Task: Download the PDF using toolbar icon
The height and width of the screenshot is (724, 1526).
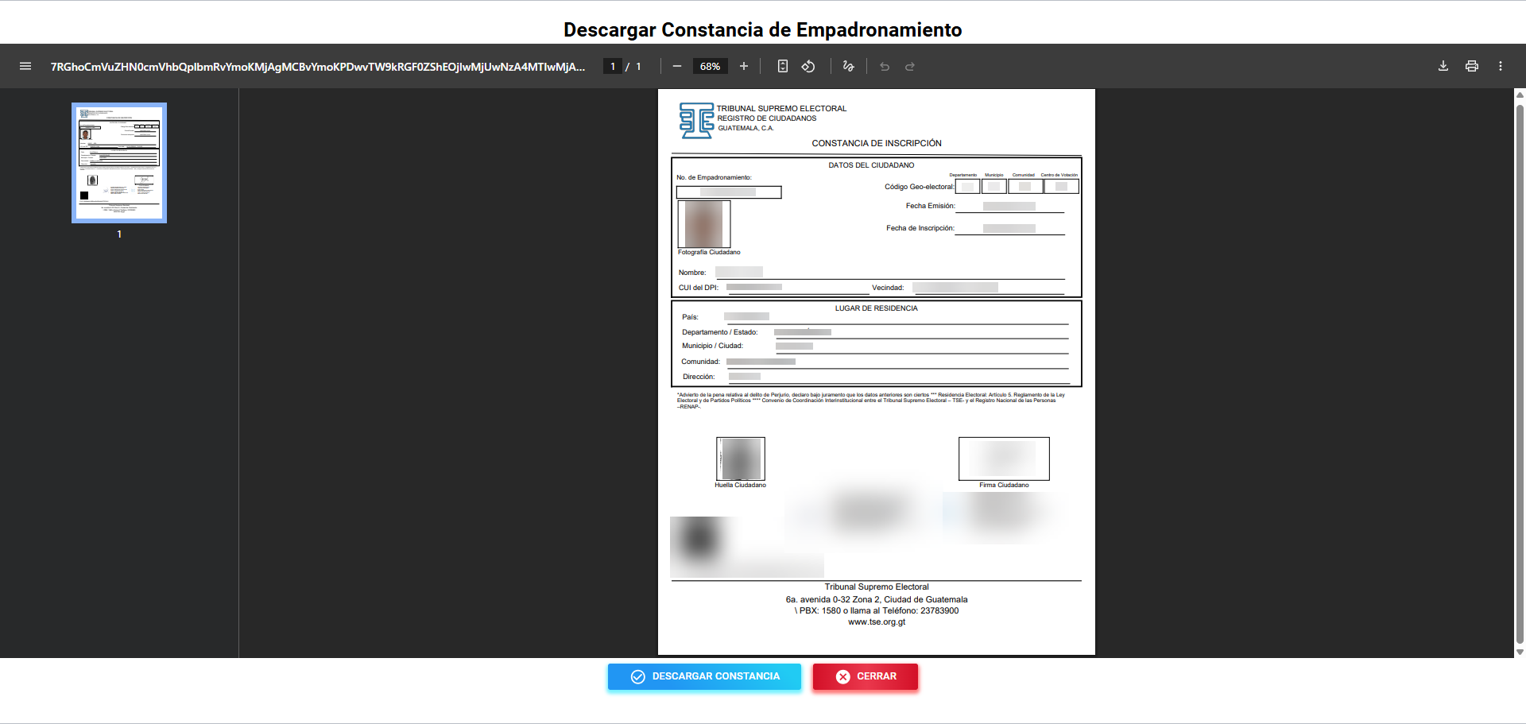Action: (x=1443, y=67)
